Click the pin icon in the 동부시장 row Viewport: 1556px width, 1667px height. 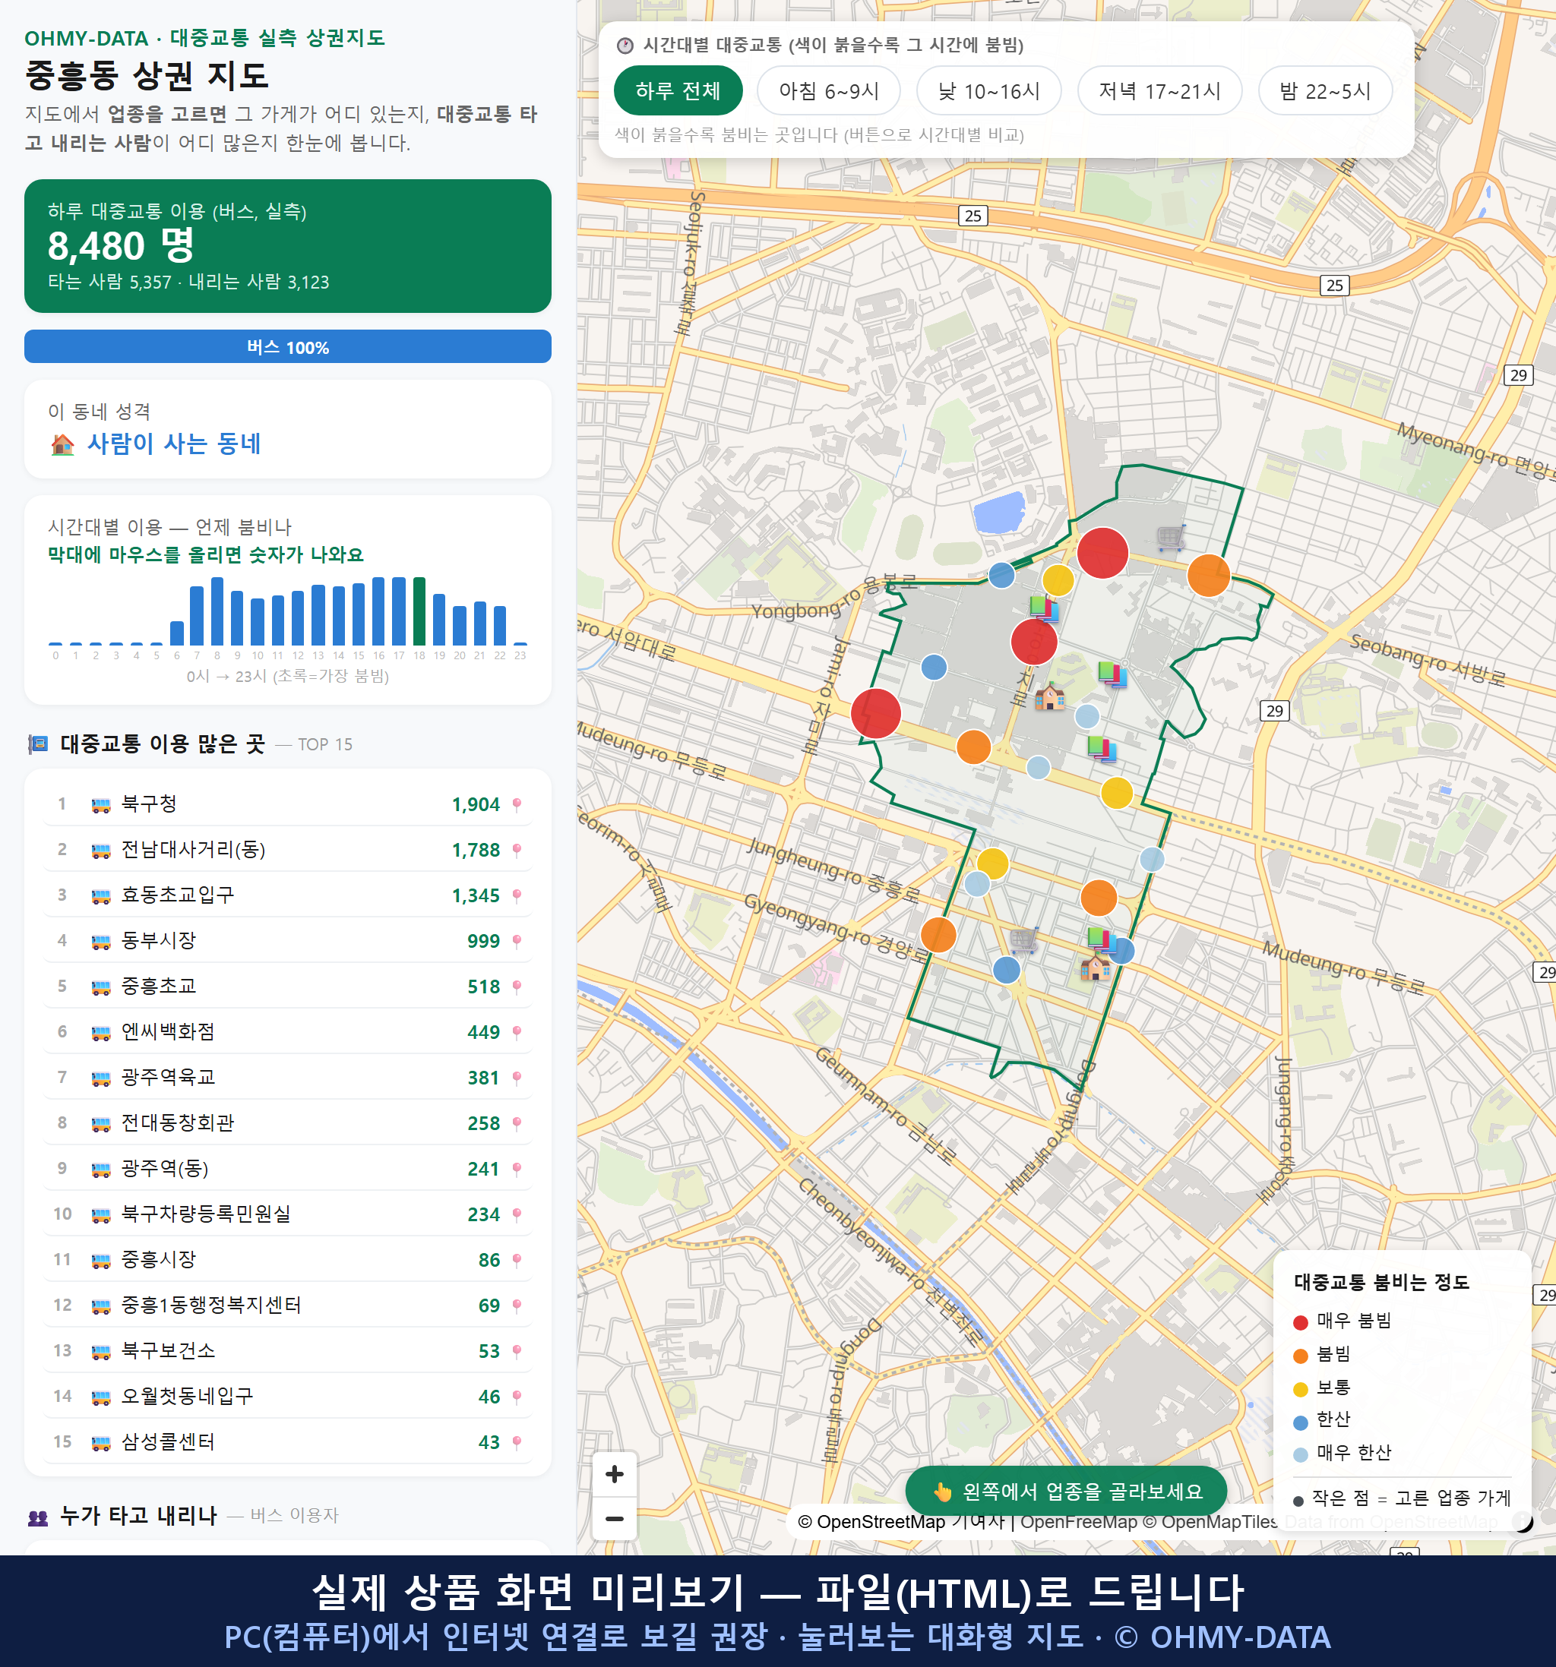[x=517, y=942]
